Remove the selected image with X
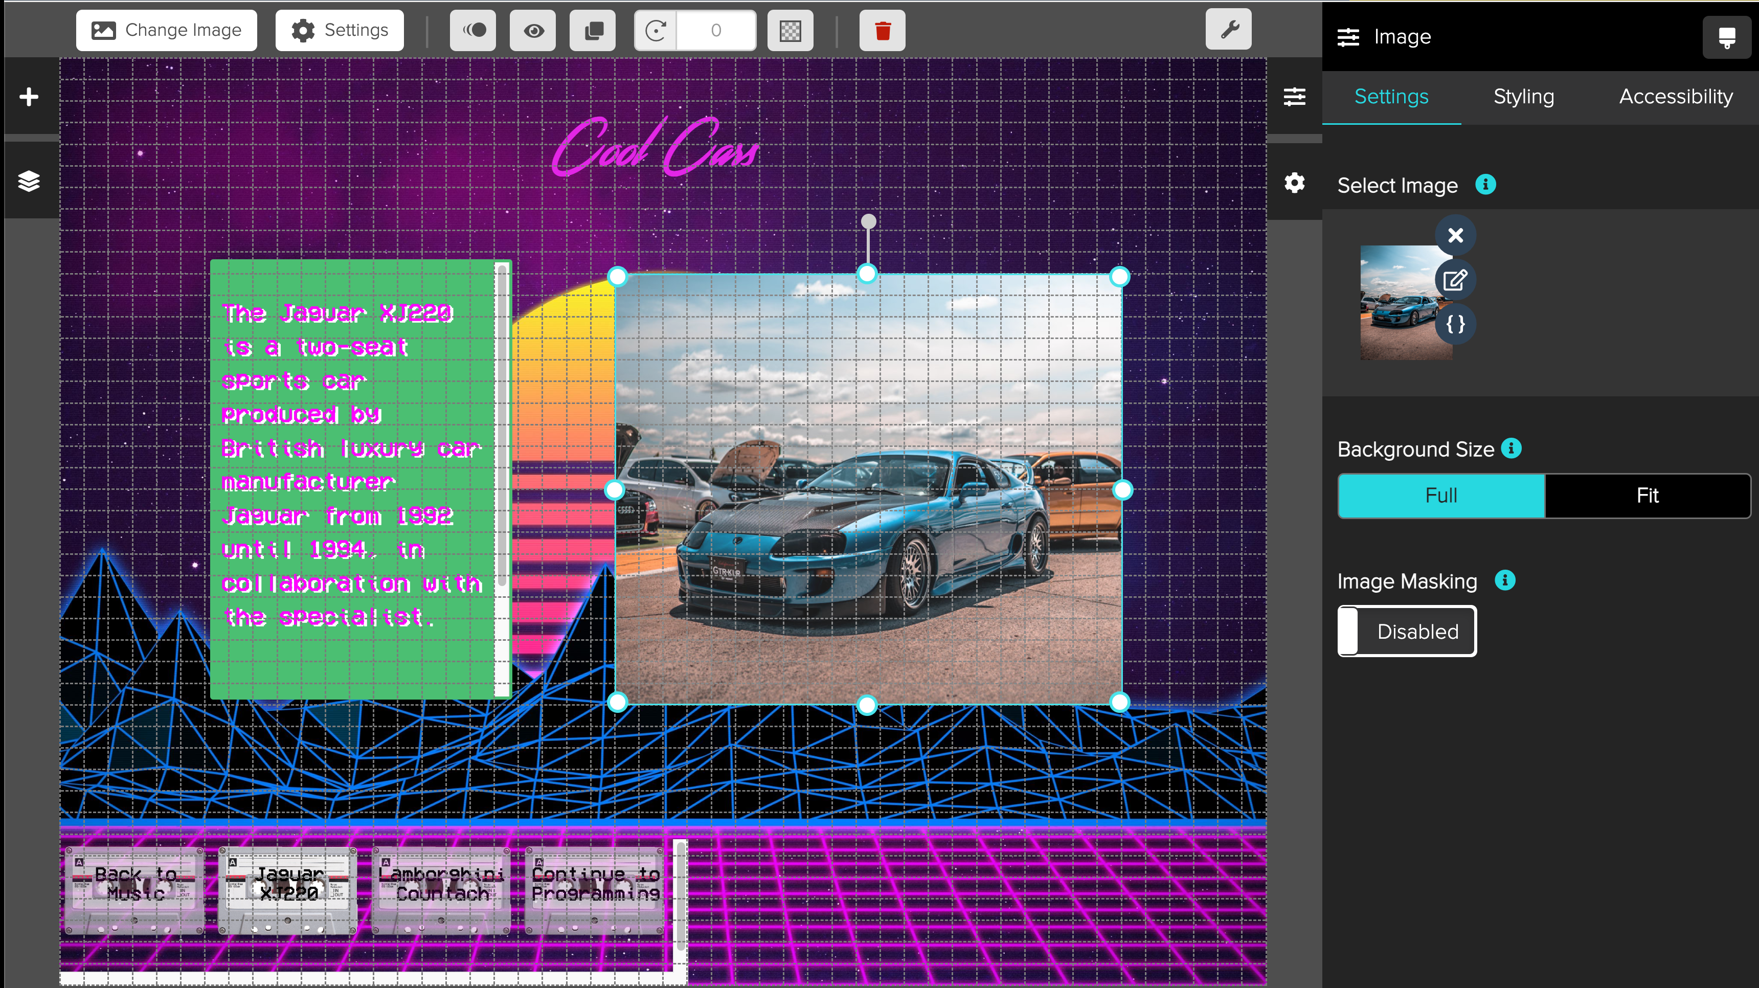Viewport: 1759px width, 988px height. pos(1455,235)
